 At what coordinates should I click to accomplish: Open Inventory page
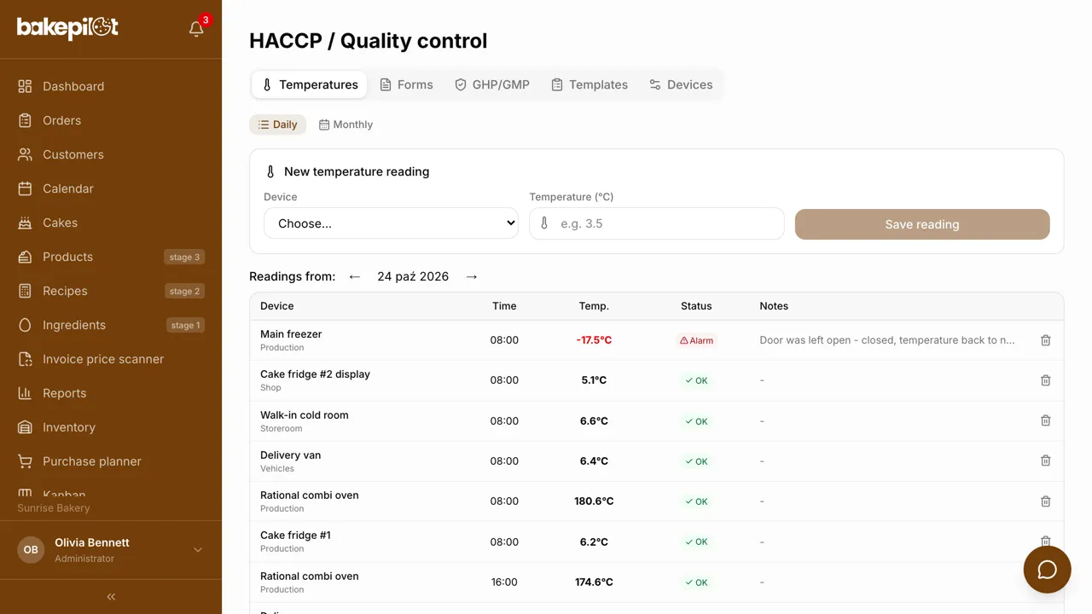pyautogui.click(x=111, y=427)
